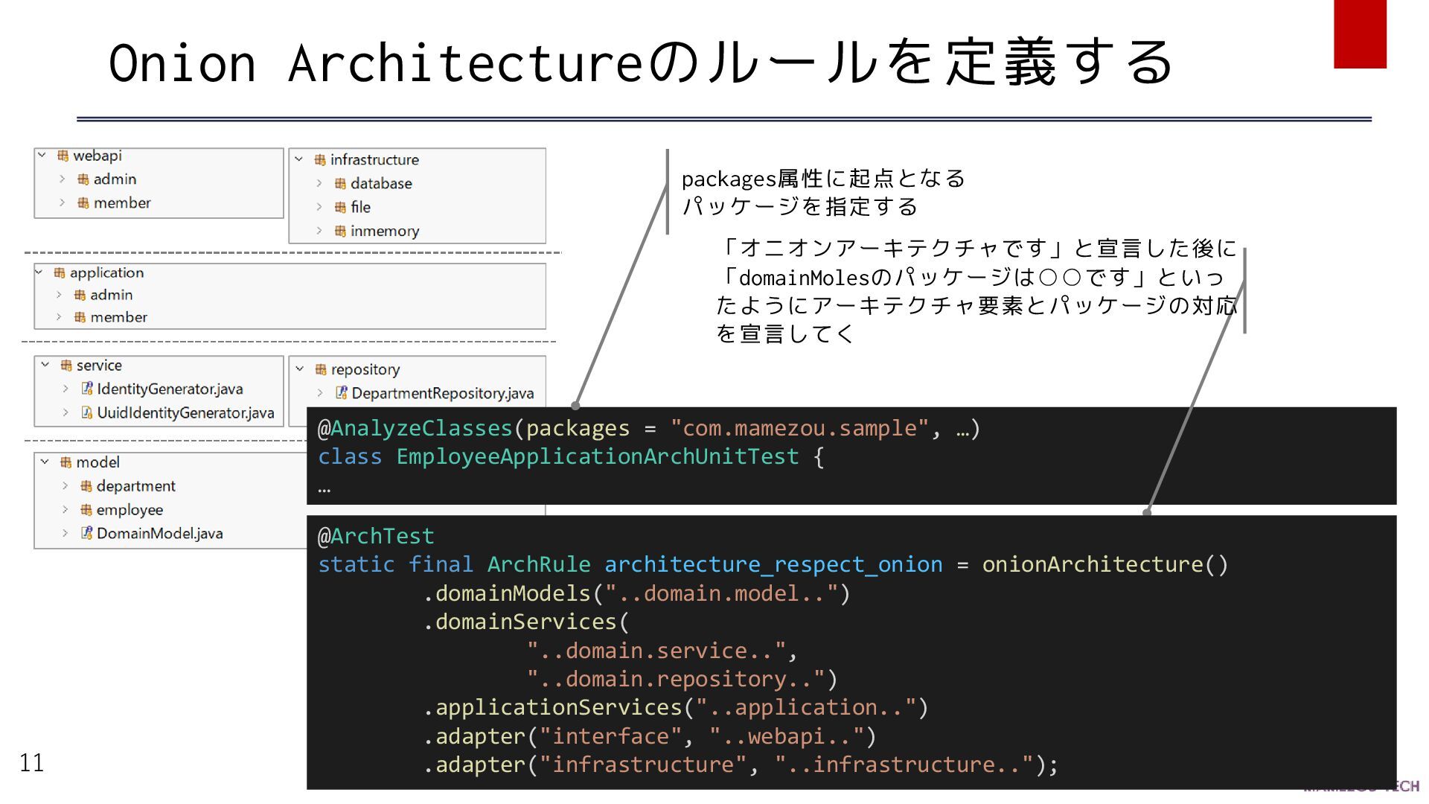Click the model package icon
This screenshot has height=804, width=1429.
pos(65,462)
